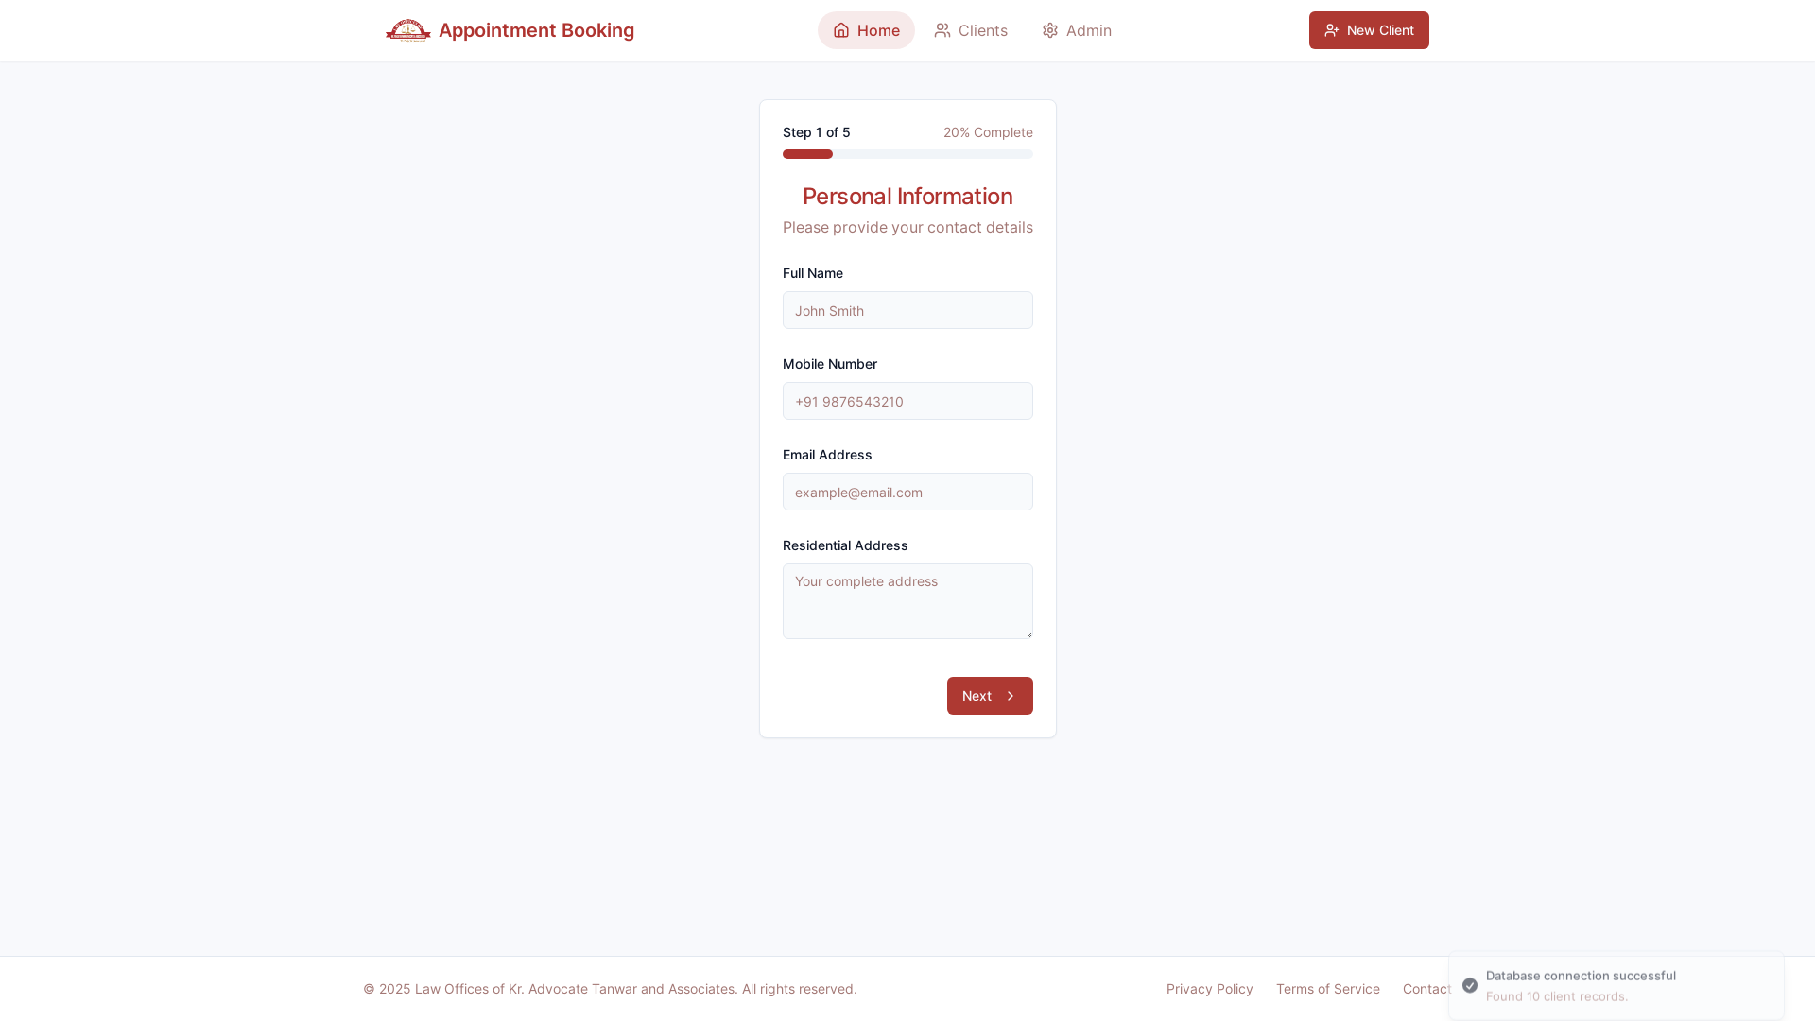Focus the Full Name input field
1815x1021 pixels.
coord(907,310)
